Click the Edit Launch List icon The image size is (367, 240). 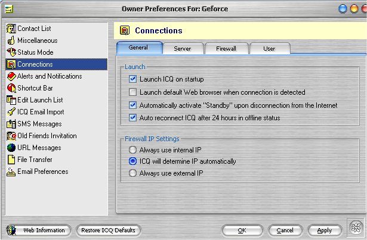pos(11,100)
